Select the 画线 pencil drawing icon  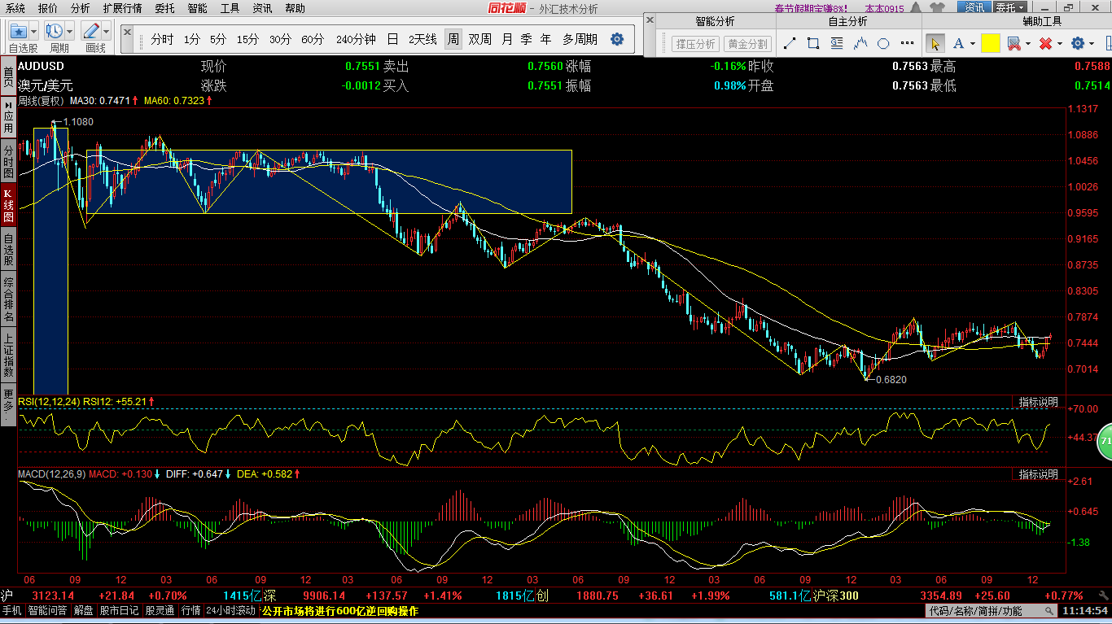click(x=91, y=31)
